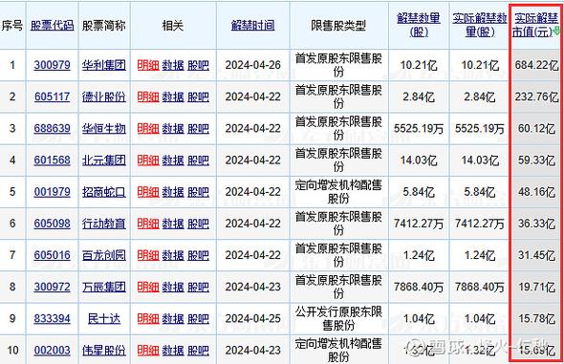Open 数据 link for 华恒生物 row
The height and width of the screenshot is (364, 564).
point(173,128)
